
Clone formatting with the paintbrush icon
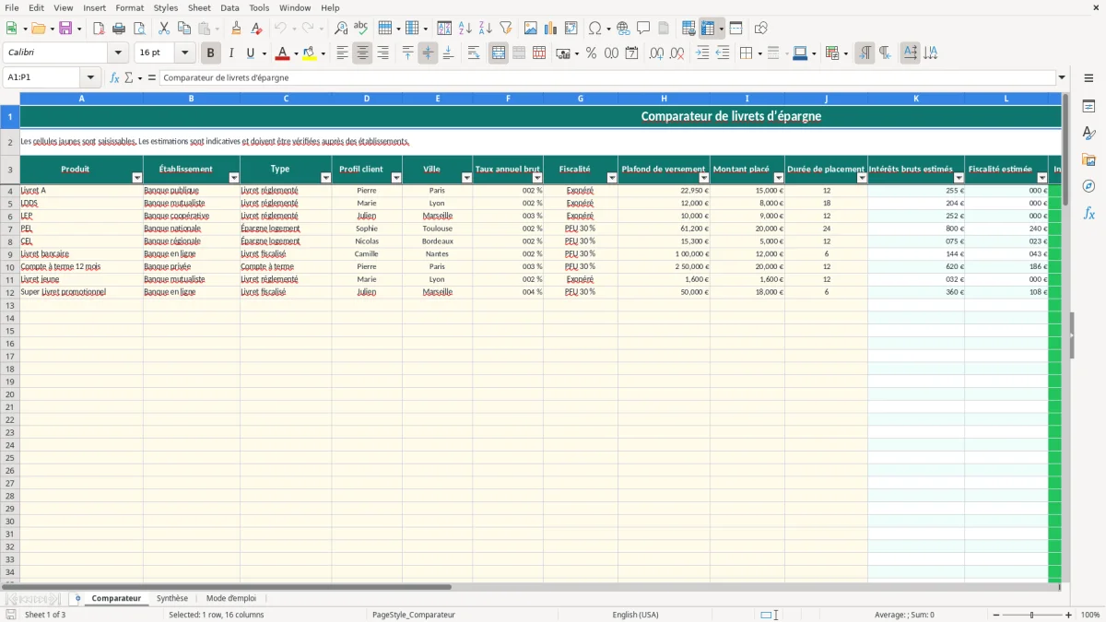(237, 29)
